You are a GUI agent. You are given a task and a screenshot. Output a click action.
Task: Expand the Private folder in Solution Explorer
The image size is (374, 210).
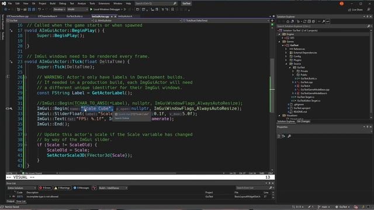pos(293,71)
